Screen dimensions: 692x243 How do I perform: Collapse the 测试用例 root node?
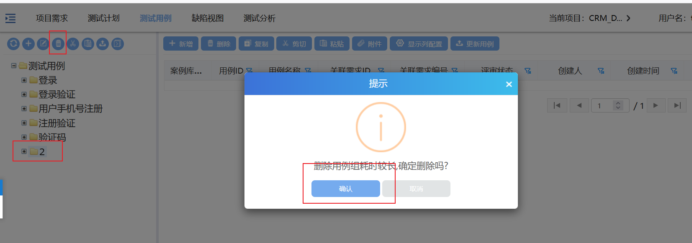[x=14, y=66]
